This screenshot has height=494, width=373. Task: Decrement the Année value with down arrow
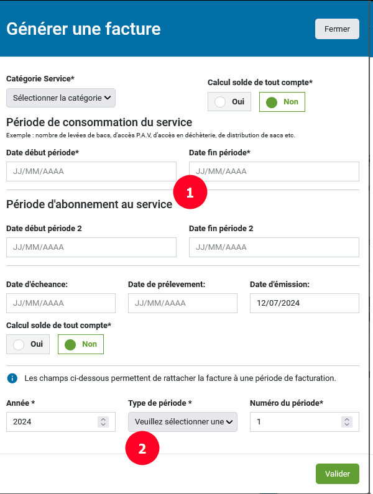103,424
